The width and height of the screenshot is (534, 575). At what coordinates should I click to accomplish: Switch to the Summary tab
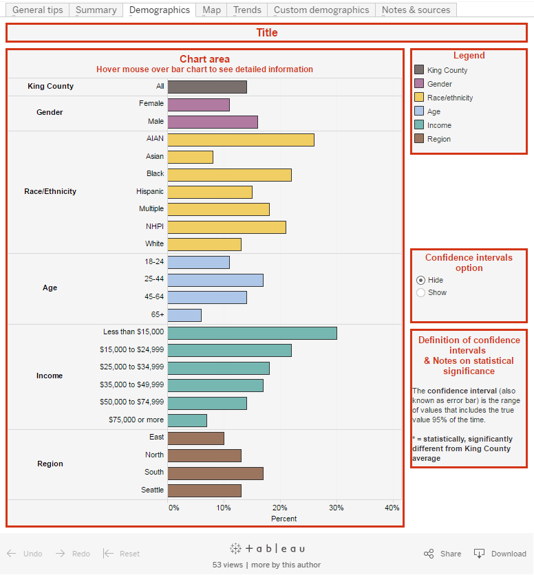coord(96,10)
